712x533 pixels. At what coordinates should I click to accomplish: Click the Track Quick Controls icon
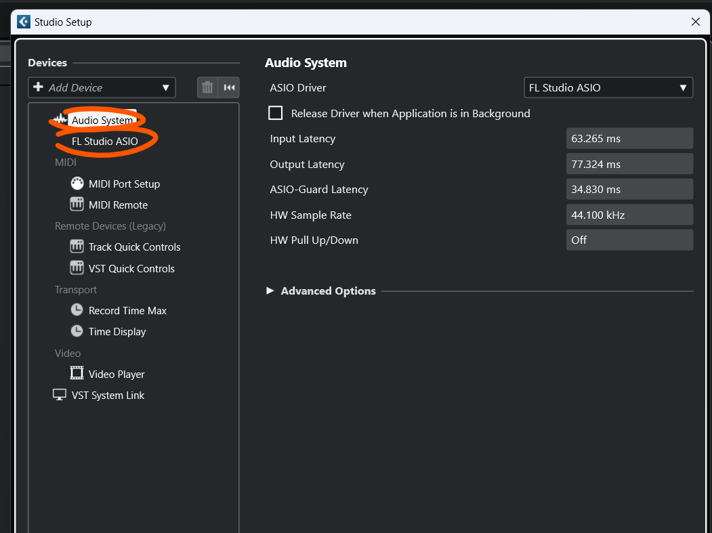[77, 247]
